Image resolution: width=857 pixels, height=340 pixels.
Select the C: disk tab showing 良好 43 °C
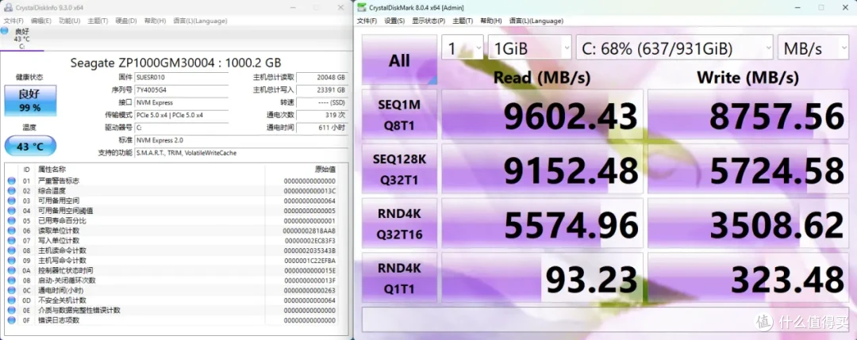[22, 38]
